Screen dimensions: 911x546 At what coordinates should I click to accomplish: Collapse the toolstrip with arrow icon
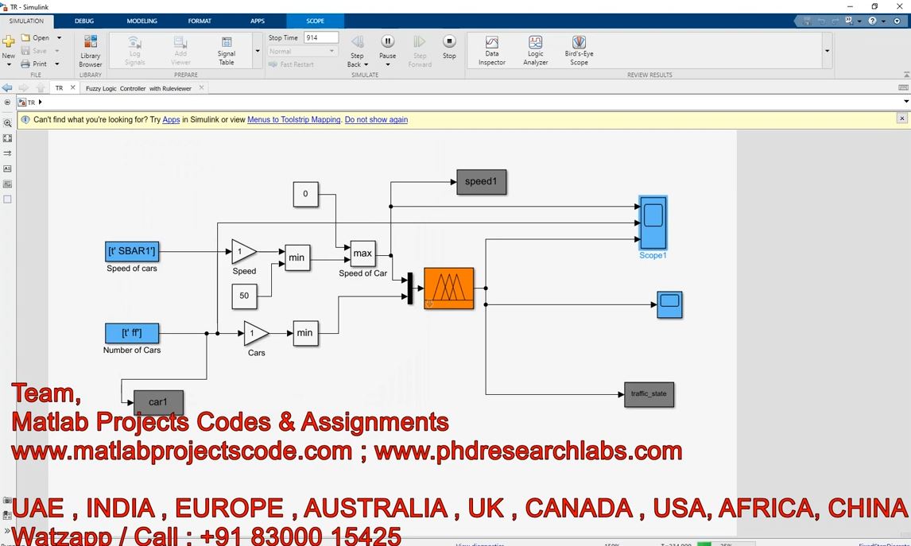pyautogui.click(x=906, y=75)
